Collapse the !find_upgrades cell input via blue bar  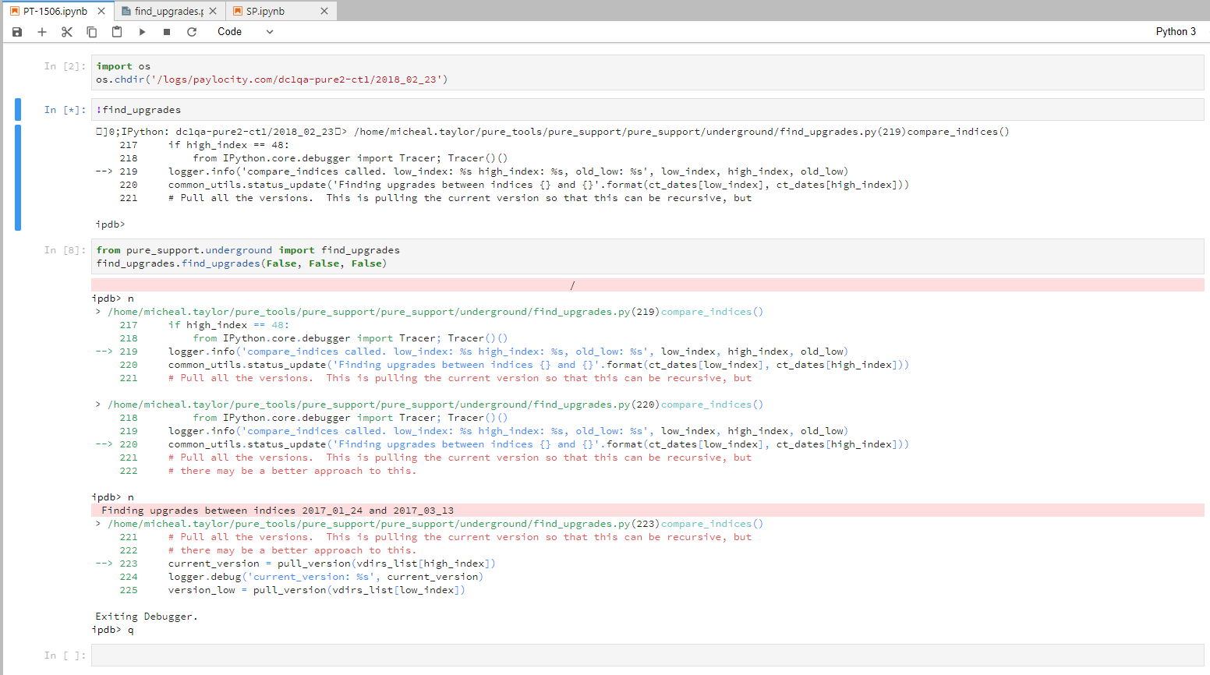[x=18, y=110]
